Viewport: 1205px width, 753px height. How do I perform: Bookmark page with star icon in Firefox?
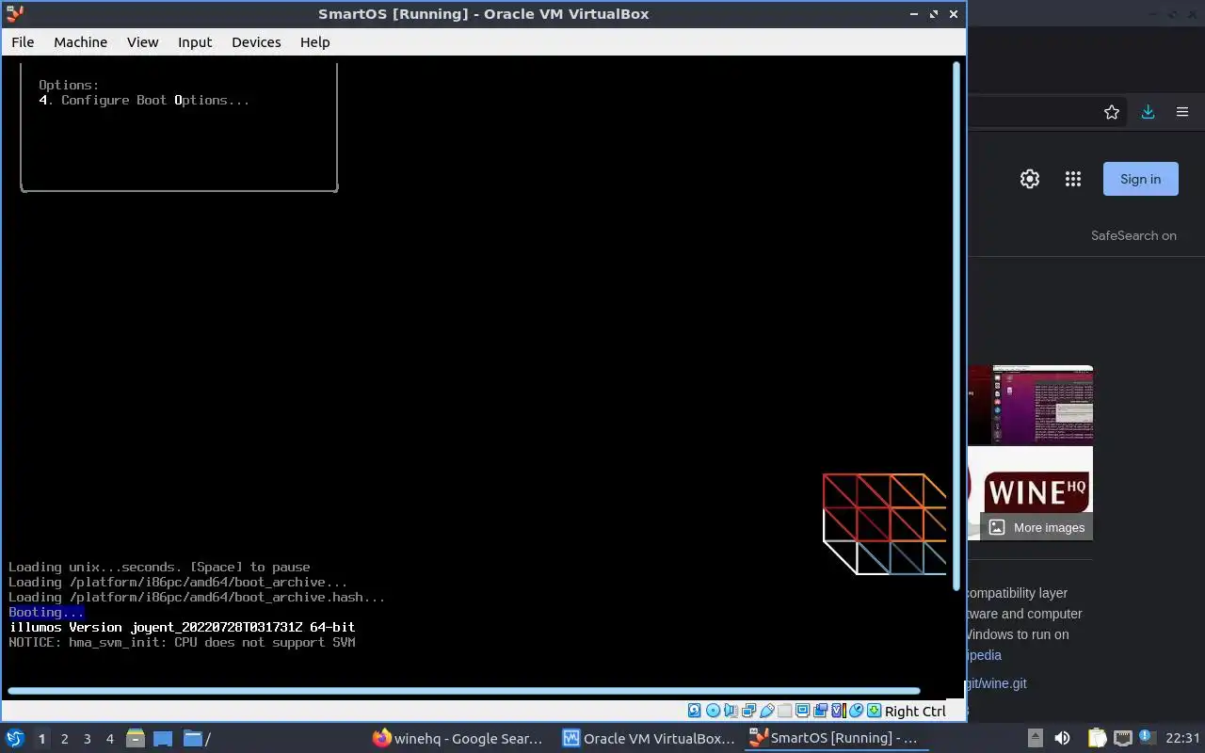coord(1112,112)
